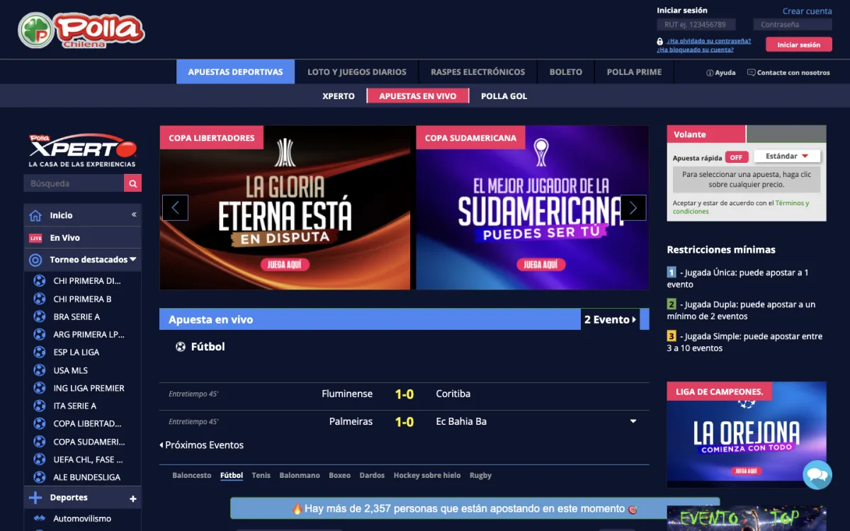The height and width of the screenshot is (531, 850).
Task: Click the padlock icon near password help
Action: [x=660, y=42]
